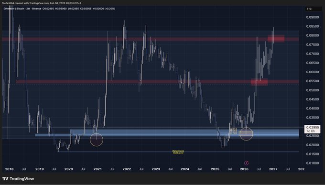Click the 2018 time axis label
325x185 pixels.
point(10,169)
